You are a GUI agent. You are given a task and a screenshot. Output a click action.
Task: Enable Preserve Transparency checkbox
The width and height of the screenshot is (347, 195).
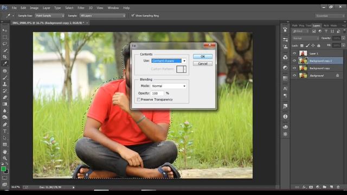[x=139, y=100]
